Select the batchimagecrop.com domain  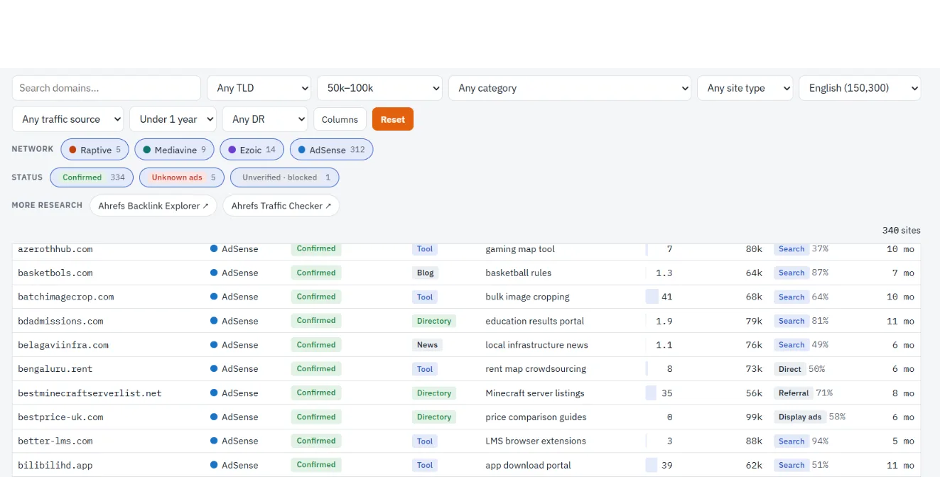(66, 297)
